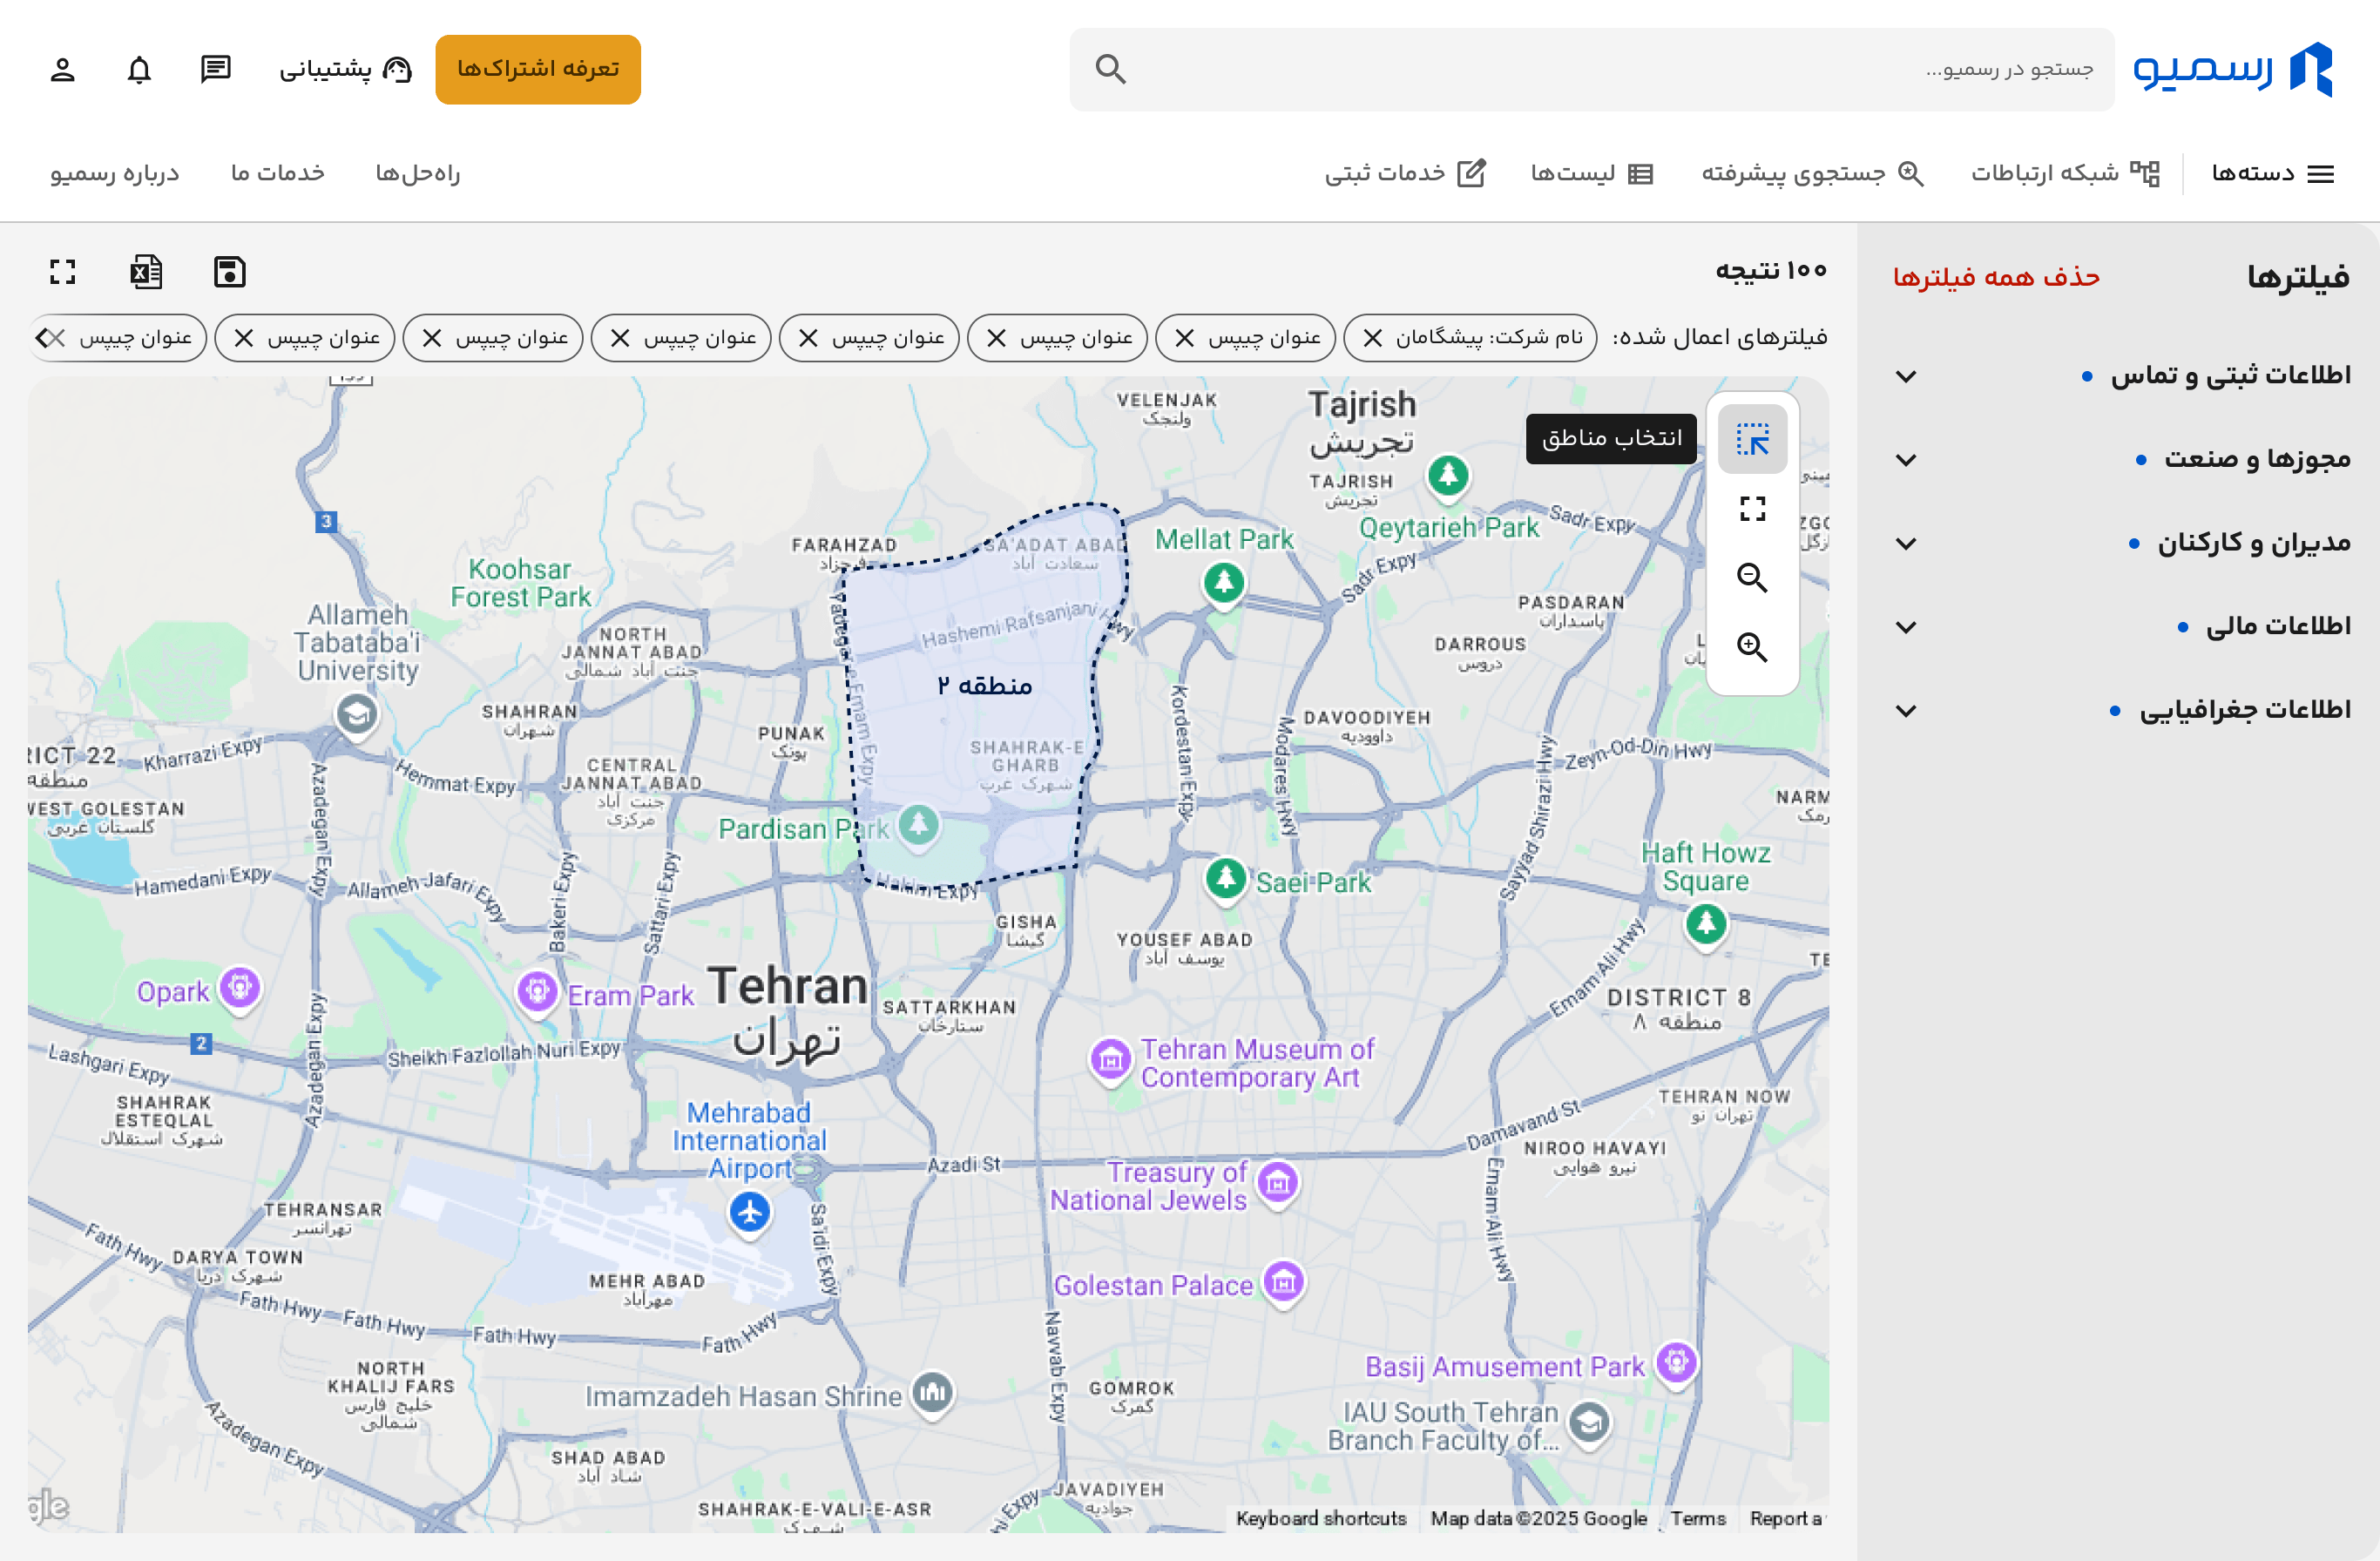Click the تعرفه اشتراک‌ها subscription button
This screenshot has width=2380, height=1561.
(538, 69)
